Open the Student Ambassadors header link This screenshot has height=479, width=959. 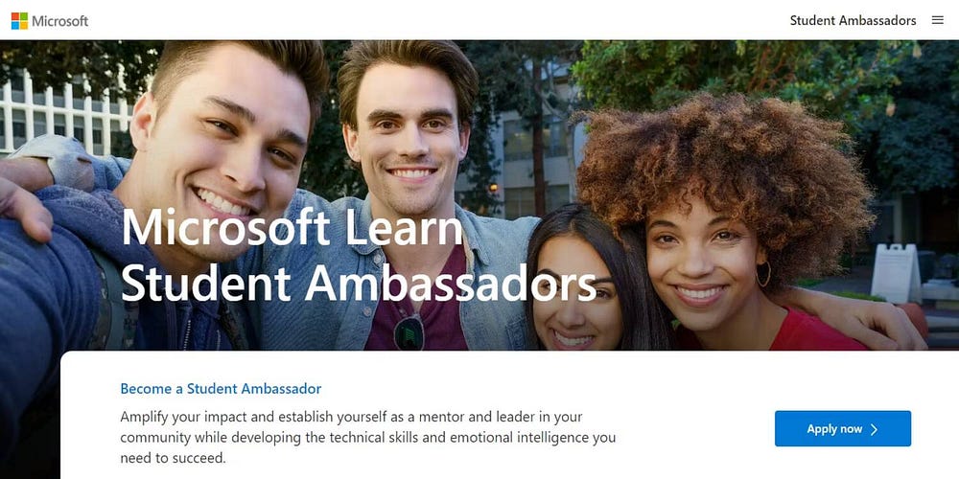pyautogui.click(x=853, y=20)
